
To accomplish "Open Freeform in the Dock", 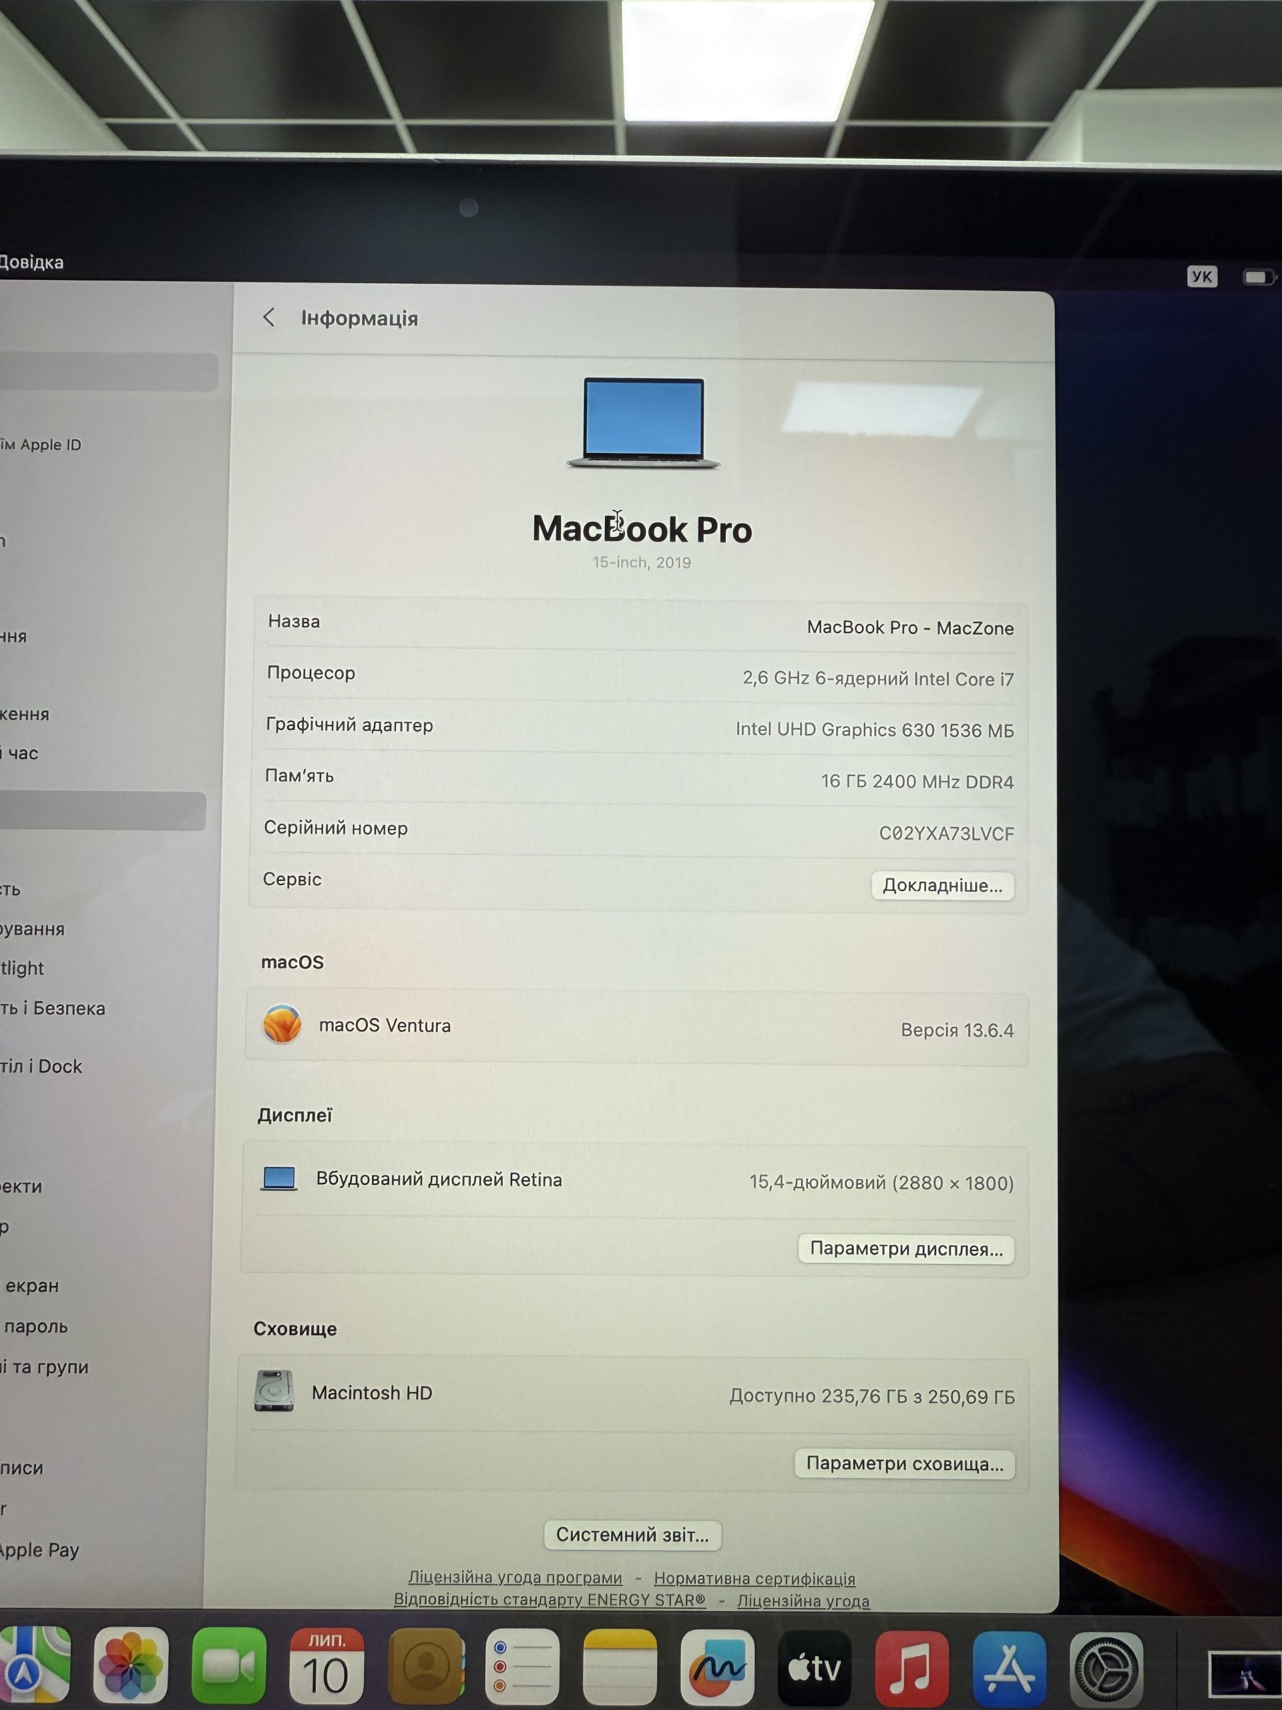I will tap(718, 1667).
